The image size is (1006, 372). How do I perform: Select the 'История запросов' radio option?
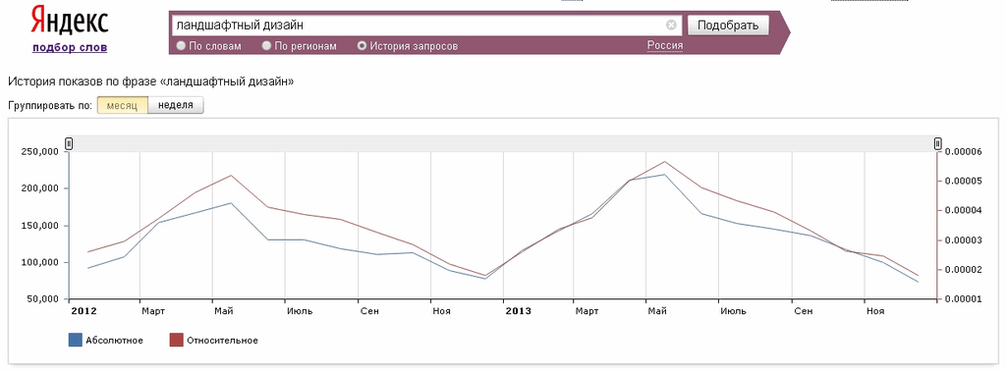[x=362, y=46]
